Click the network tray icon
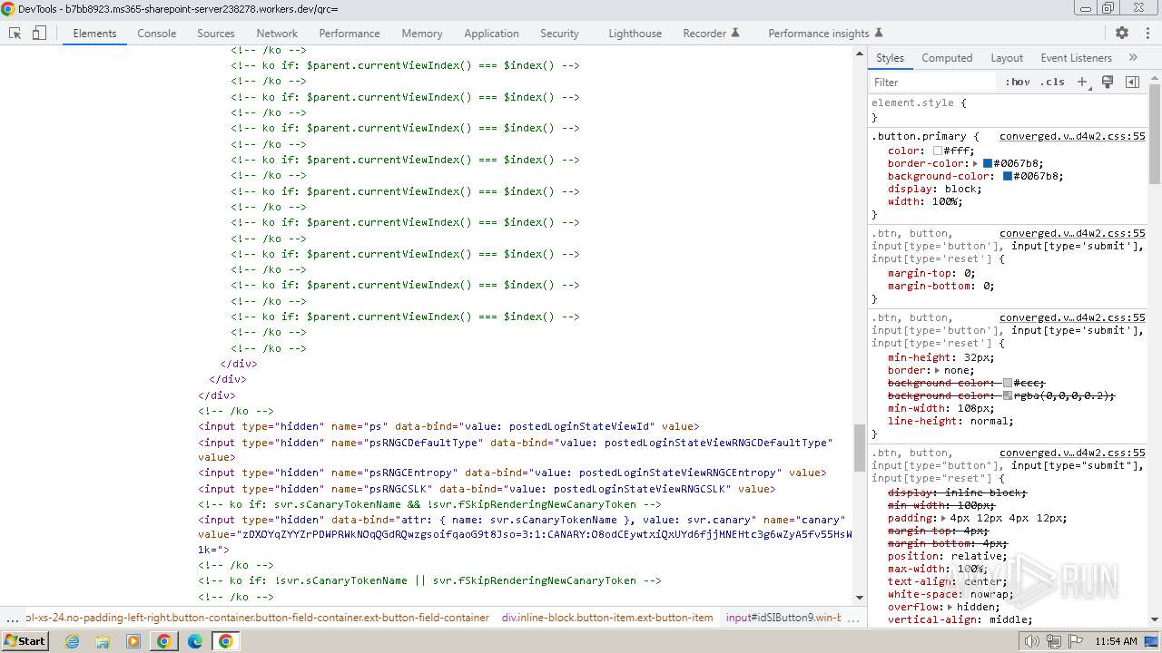This screenshot has height=653, width=1162. coord(1053,641)
